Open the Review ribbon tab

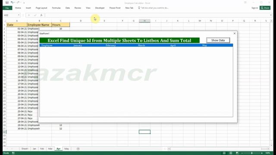click(78, 8)
